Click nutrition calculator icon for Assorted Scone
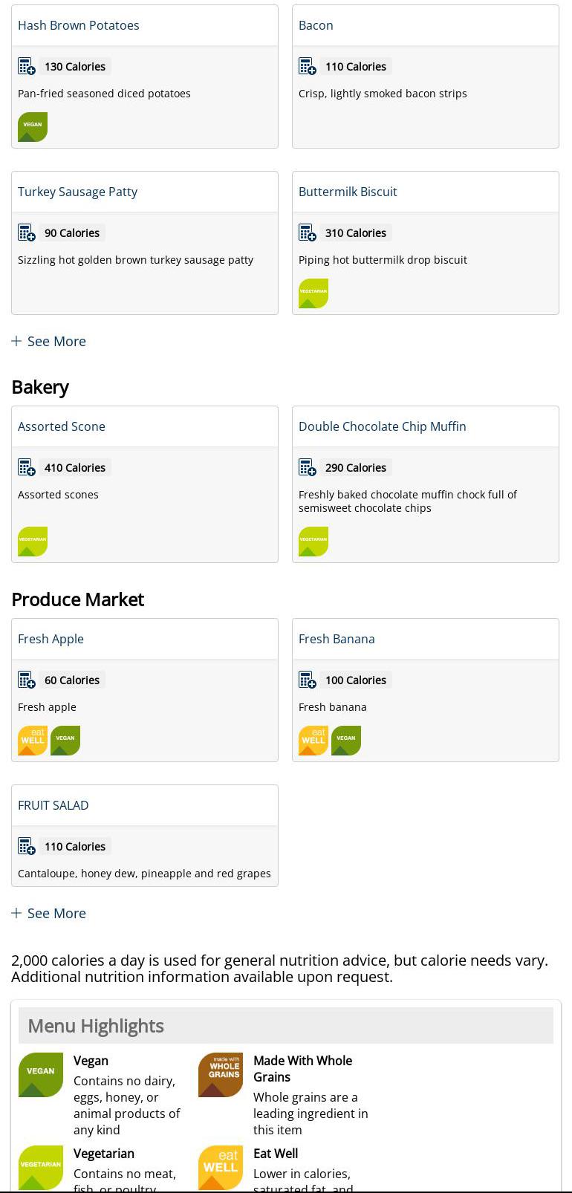The image size is (572, 1193). pos(27,468)
